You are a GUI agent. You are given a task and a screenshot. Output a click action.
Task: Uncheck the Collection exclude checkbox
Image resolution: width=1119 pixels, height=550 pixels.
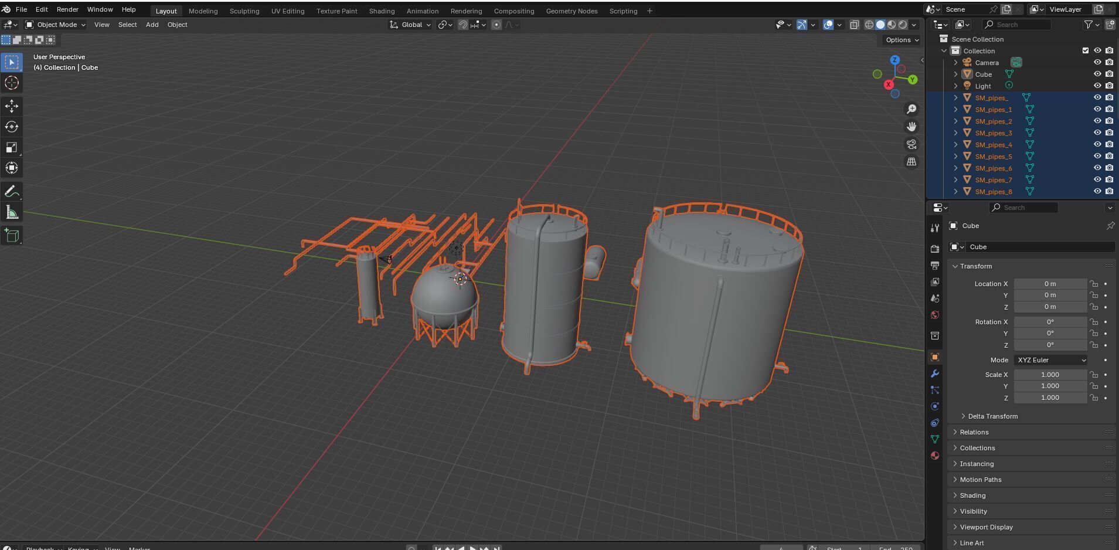click(1086, 50)
